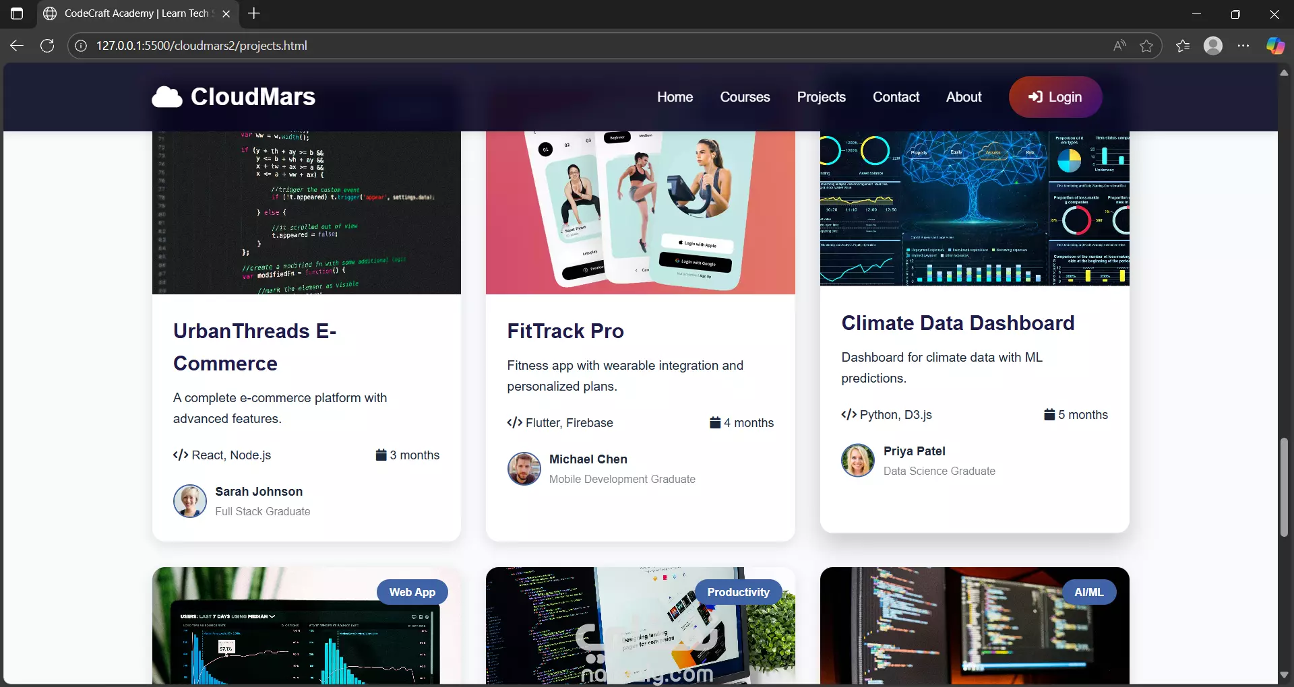Open the About nav link
Viewport: 1294px width, 687px height.
pyautogui.click(x=964, y=97)
